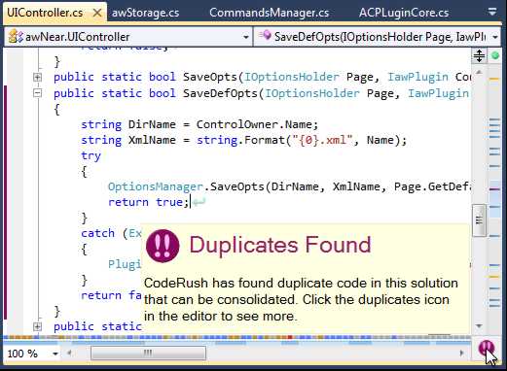Click the vertical scrollbar thumb
The height and width of the screenshot is (371, 507).
tap(479, 220)
